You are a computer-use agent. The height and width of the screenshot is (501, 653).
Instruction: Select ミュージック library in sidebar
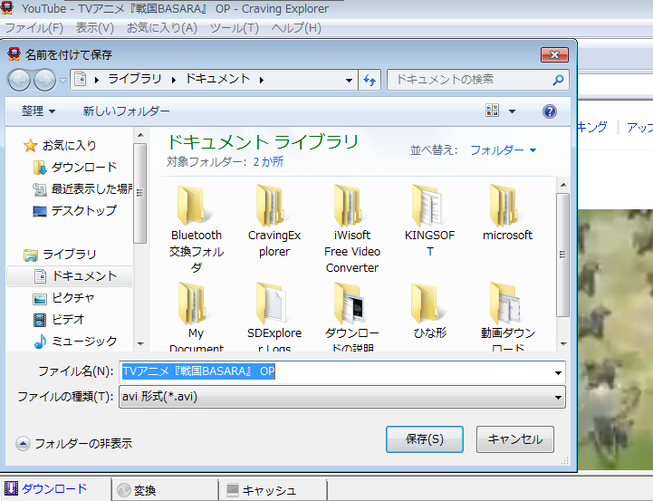click(x=75, y=342)
